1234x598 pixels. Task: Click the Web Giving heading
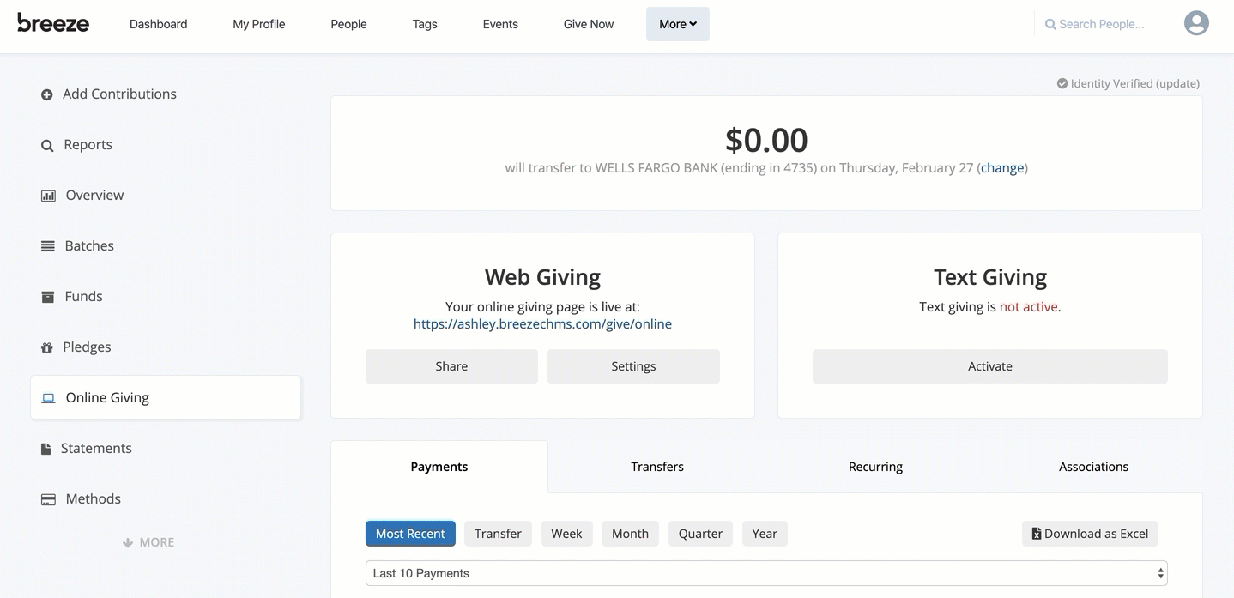542,277
